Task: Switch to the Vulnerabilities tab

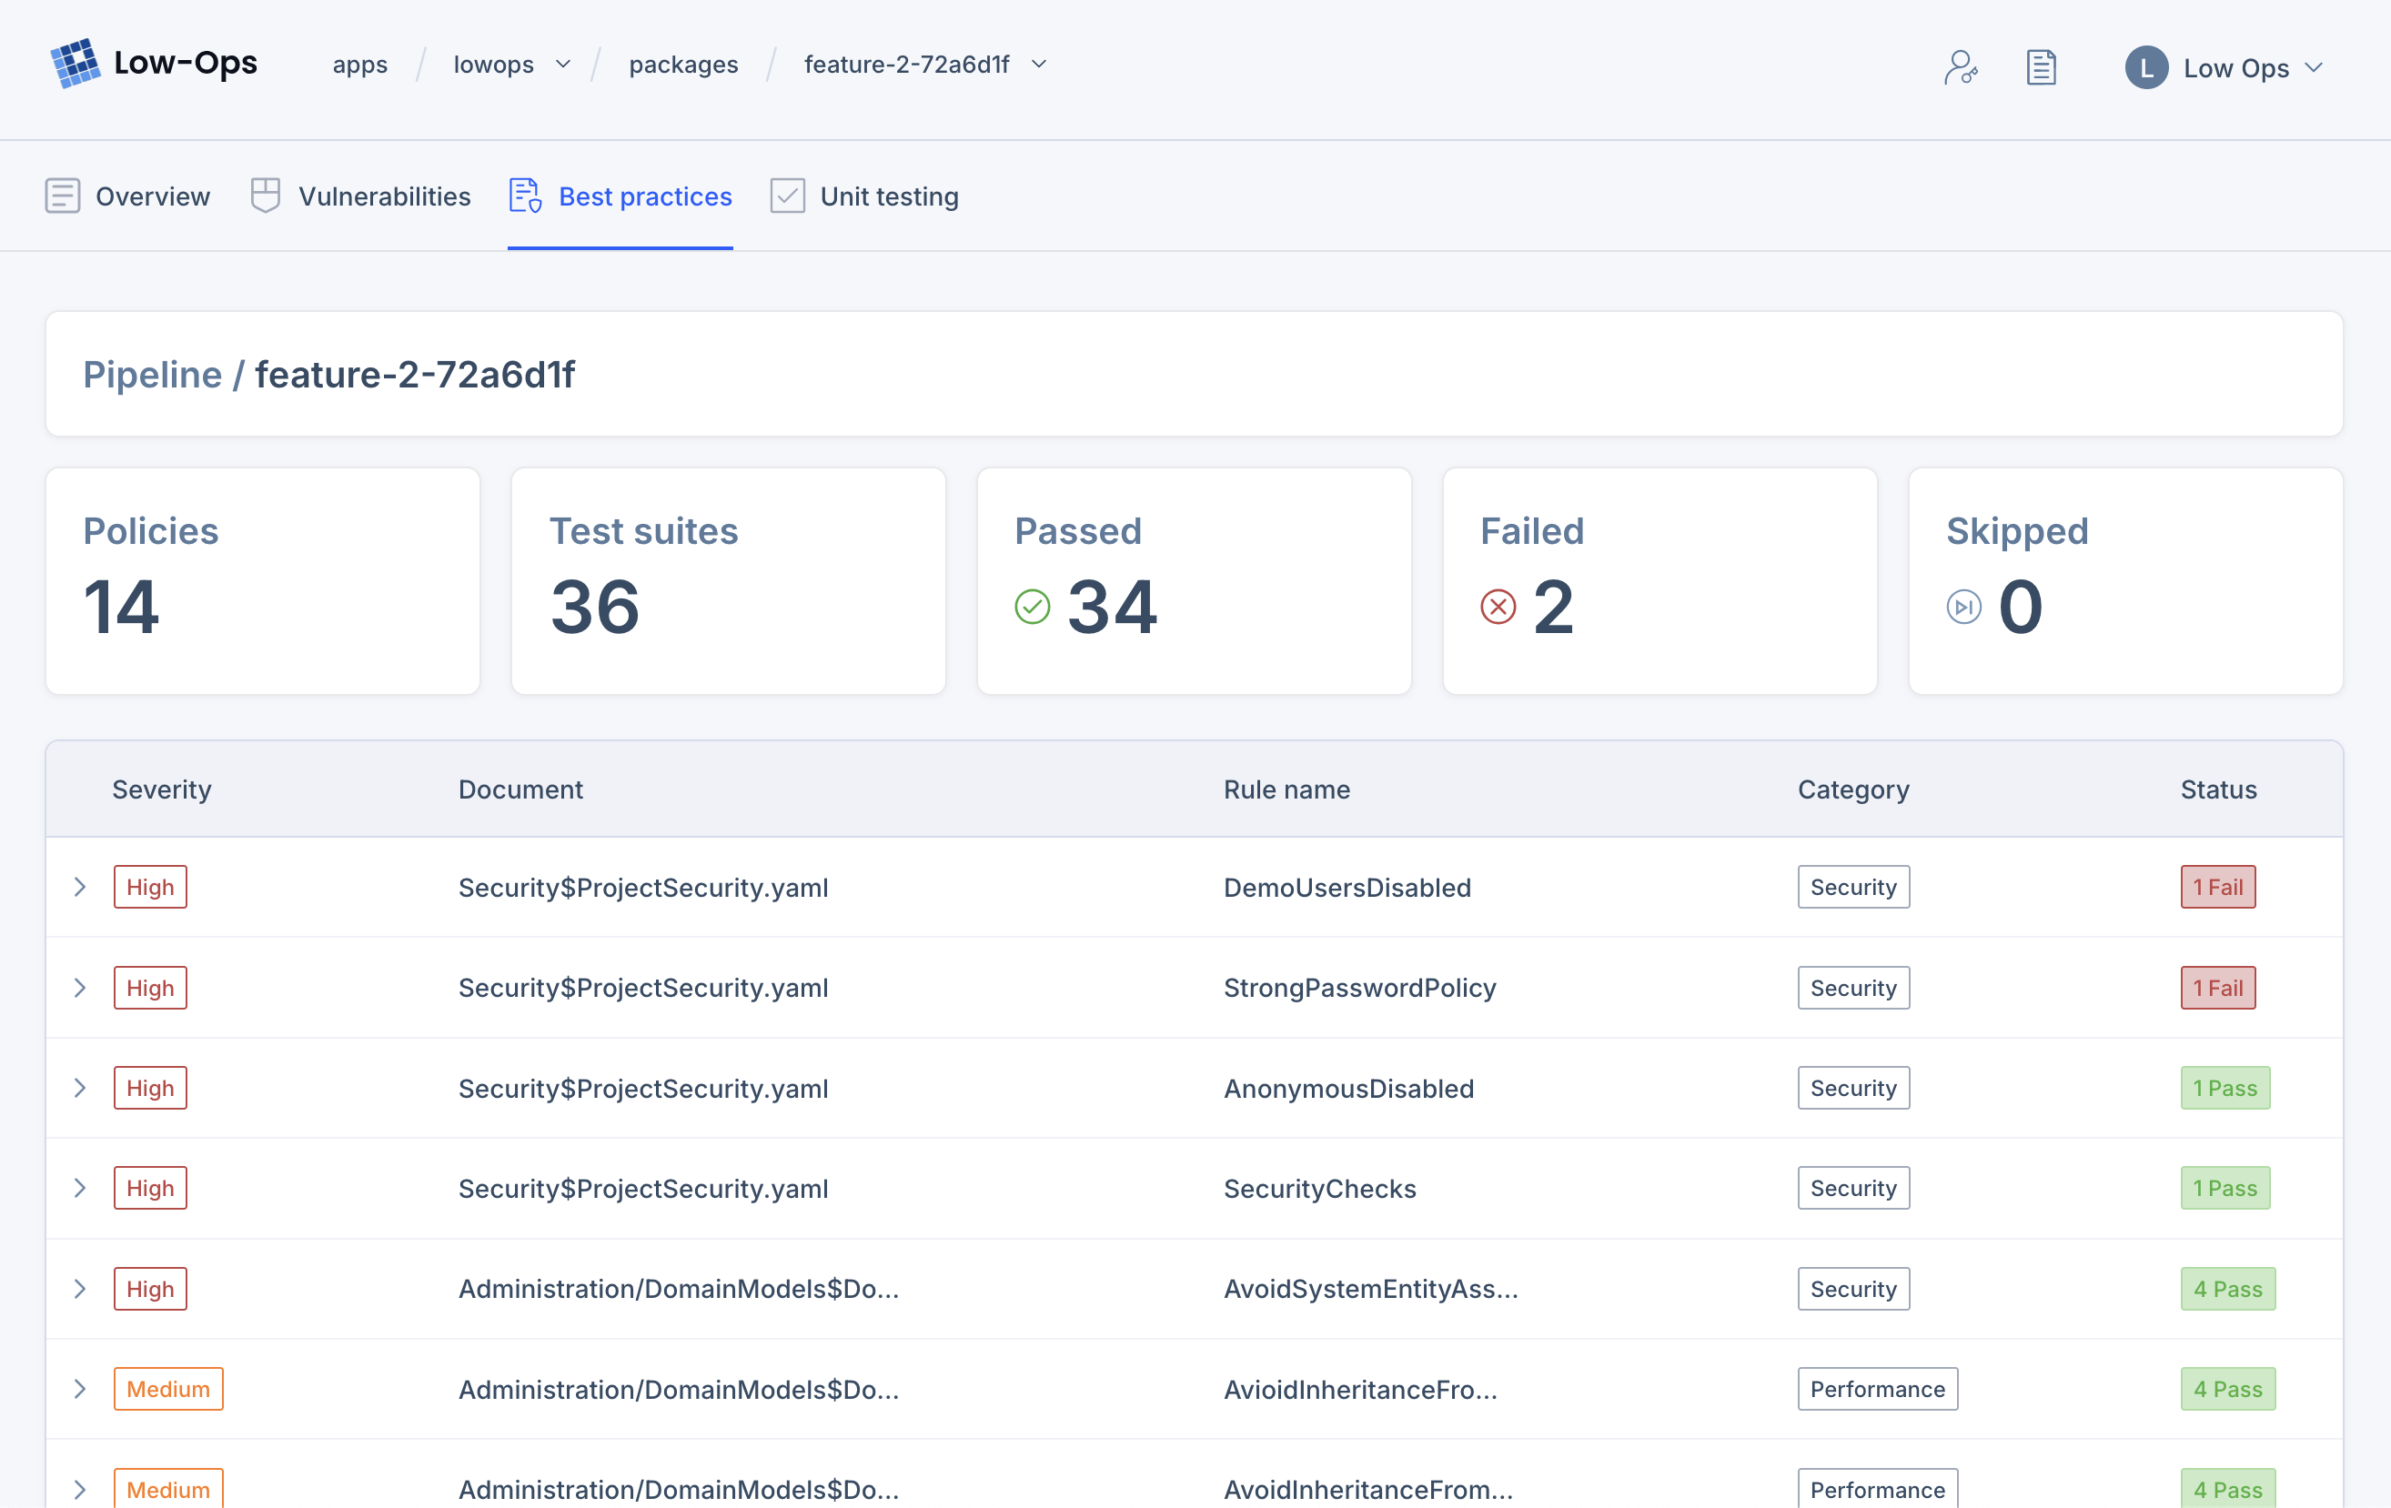Action: (x=385, y=196)
